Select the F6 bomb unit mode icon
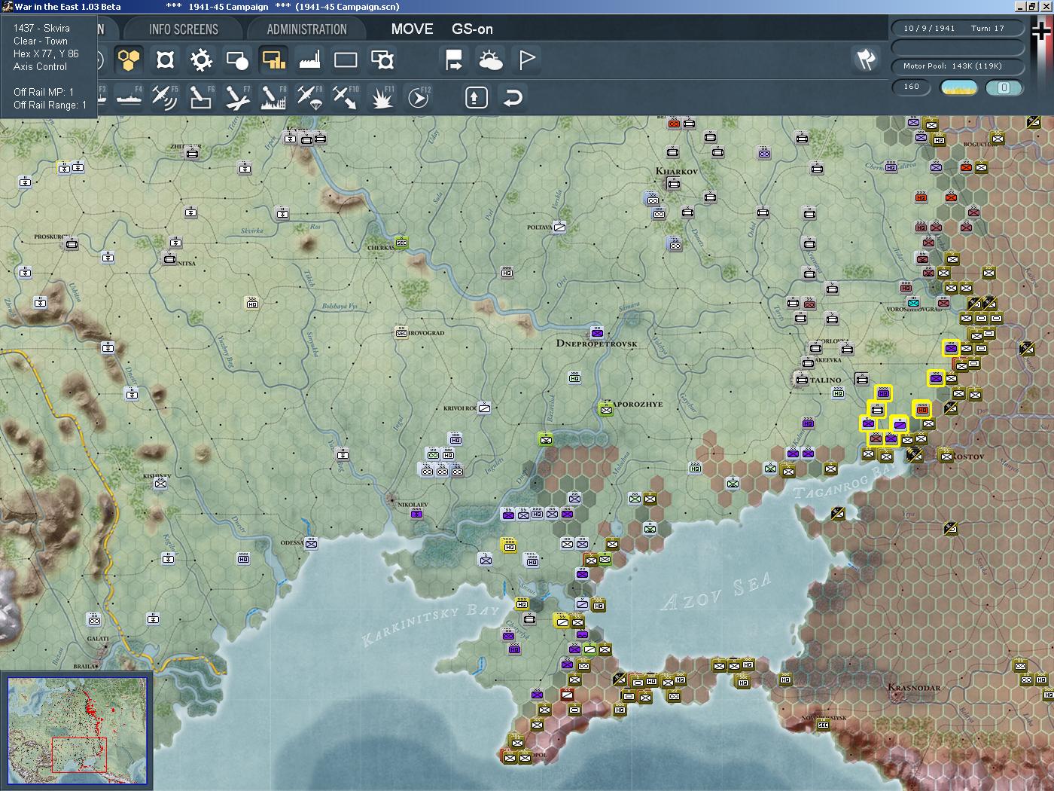Image resolution: width=1054 pixels, height=791 pixels. 201,97
